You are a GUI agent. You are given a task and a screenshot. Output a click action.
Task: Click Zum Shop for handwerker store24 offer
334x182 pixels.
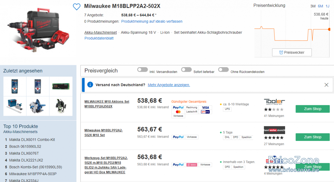(313, 137)
